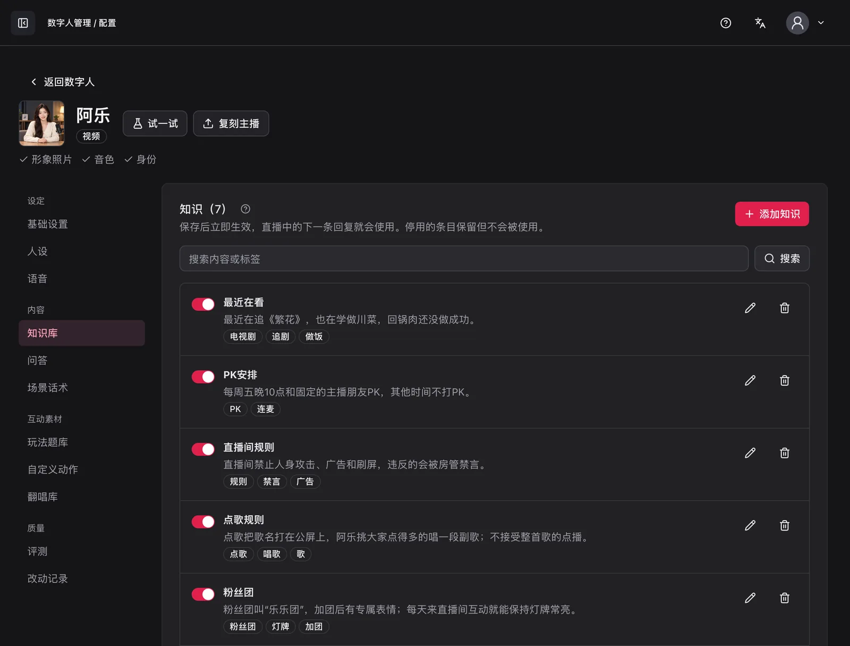Click the 搜索 button
The width and height of the screenshot is (850, 646).
point(782,259)
